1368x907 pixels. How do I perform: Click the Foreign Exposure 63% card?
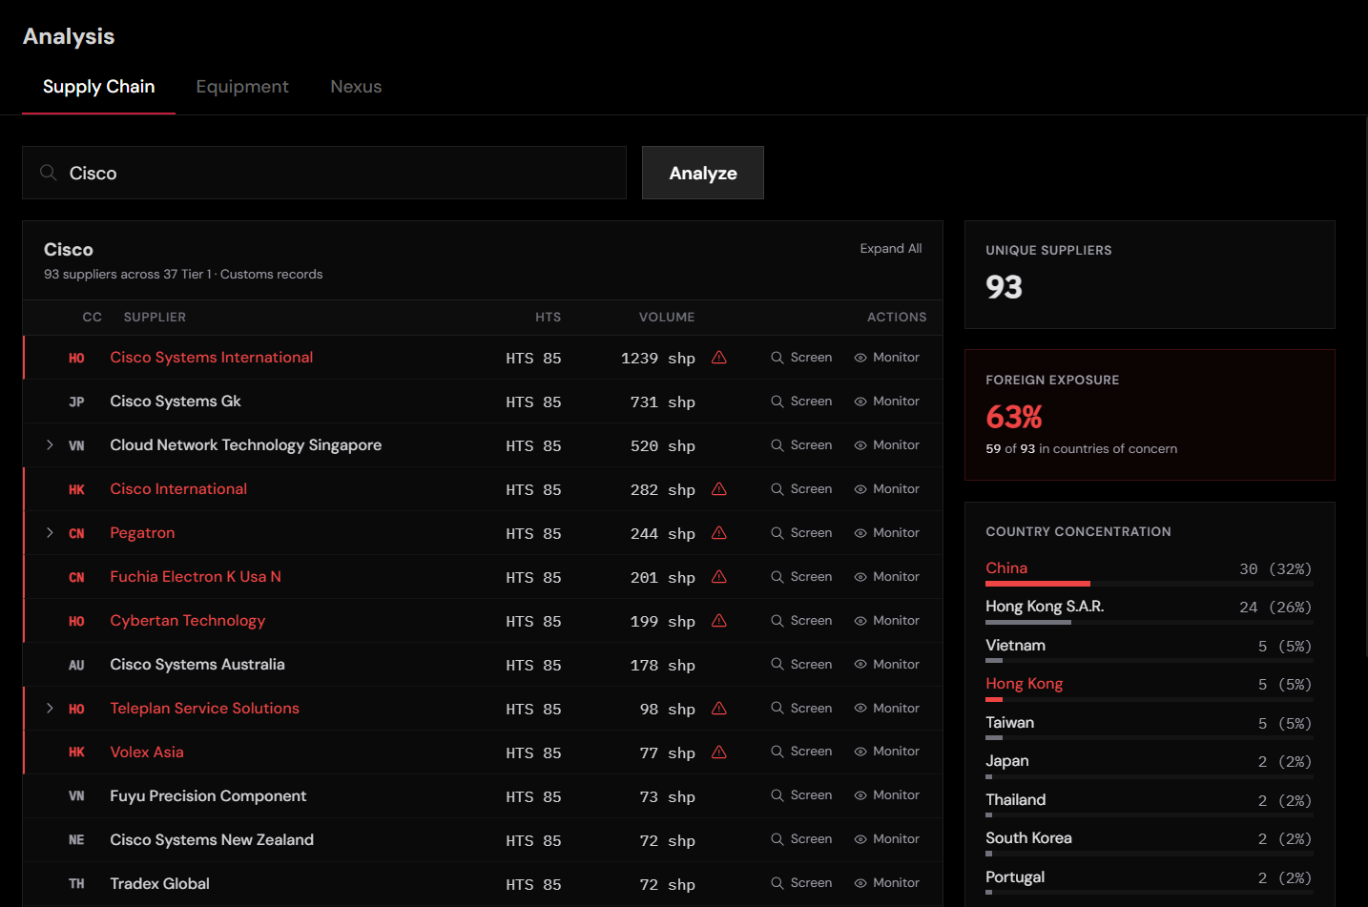coord(1150,415)
